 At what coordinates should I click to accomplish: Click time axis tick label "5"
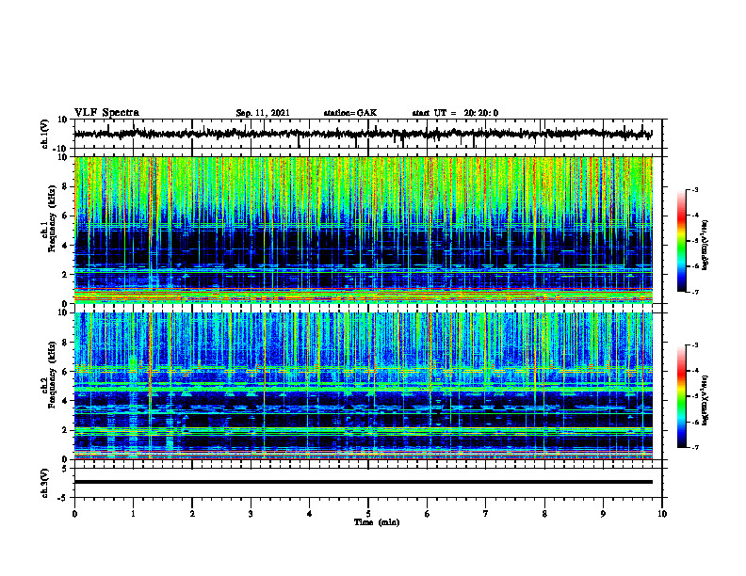[x=368, y=514]
